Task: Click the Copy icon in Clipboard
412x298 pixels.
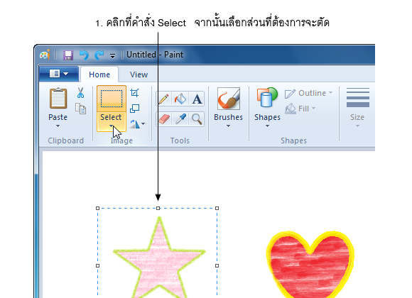Action: pyautogui.click(x=81, y=109)
